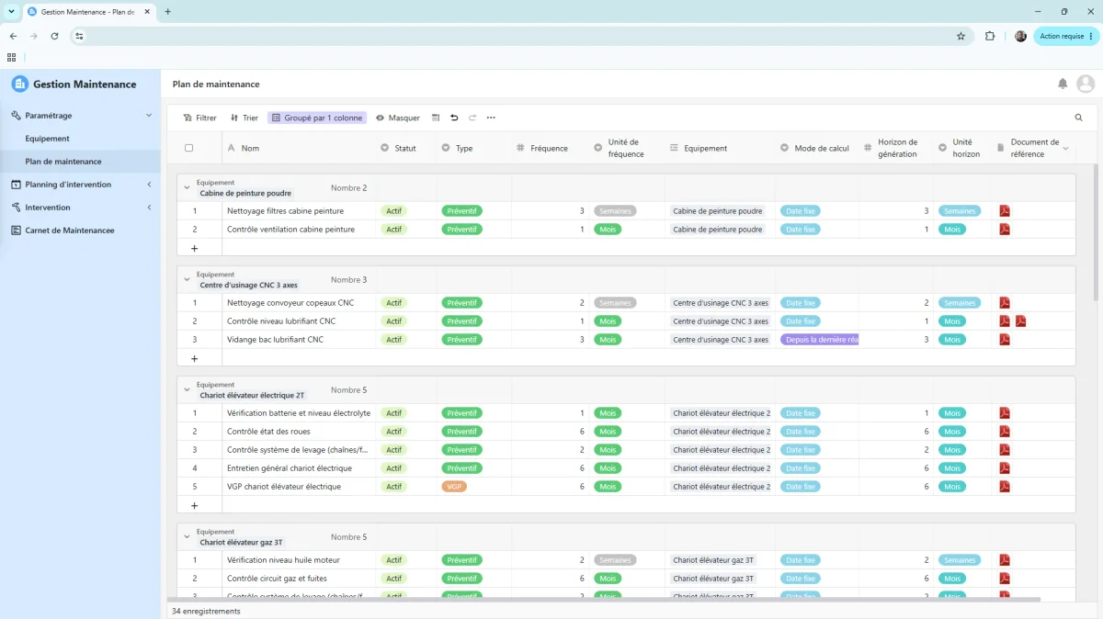Switch to the Gestion Maintenance browser tab
This screenshot has width=1103, height=619.
pyautogui.click(x=87, y=11)
